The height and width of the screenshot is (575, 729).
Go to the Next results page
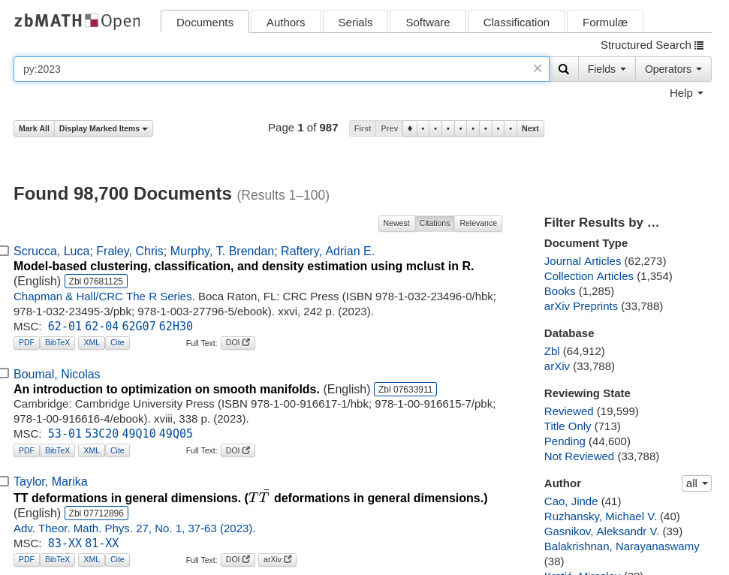click(530, 128)
